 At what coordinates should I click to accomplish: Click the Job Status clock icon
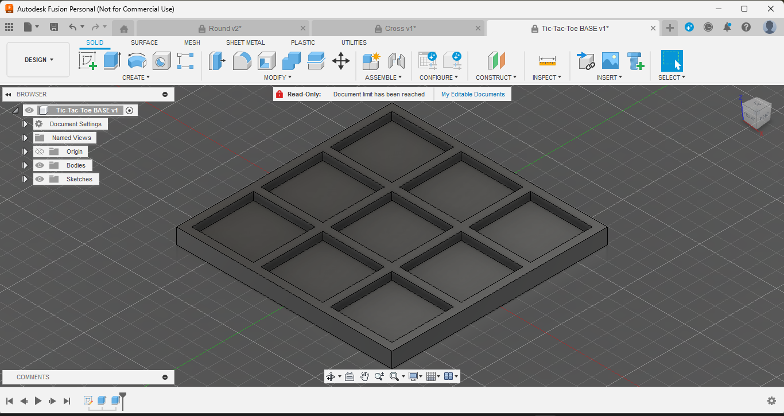point(708,27)
